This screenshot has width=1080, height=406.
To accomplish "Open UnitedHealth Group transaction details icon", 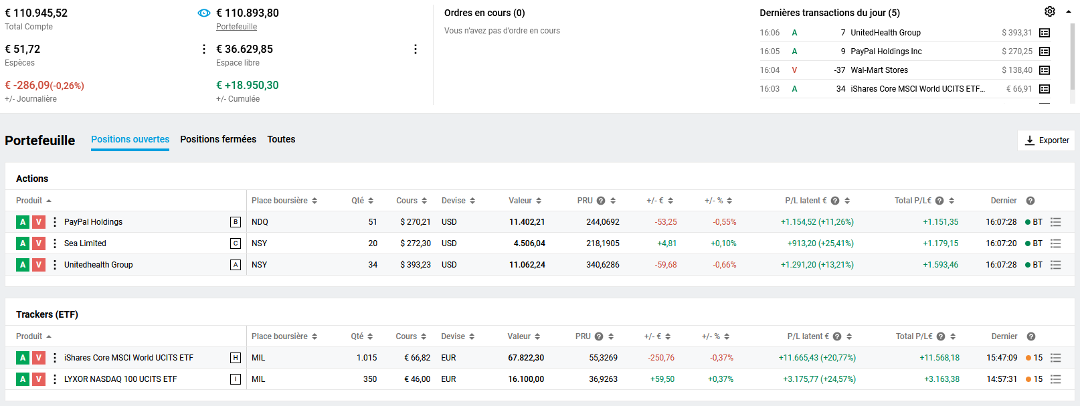I will [1045, 33].
